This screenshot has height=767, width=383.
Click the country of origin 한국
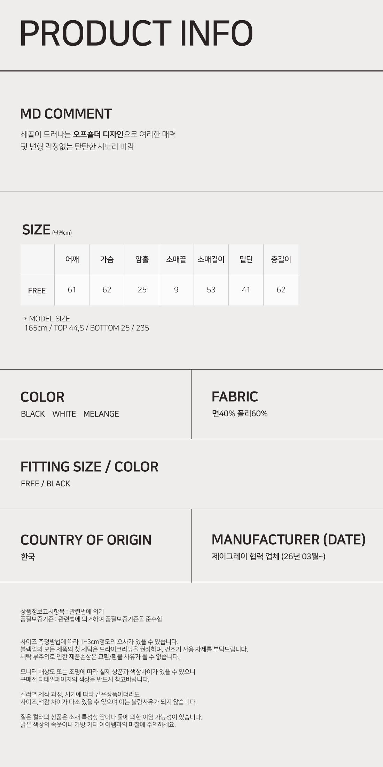click(x=28, y=556)
